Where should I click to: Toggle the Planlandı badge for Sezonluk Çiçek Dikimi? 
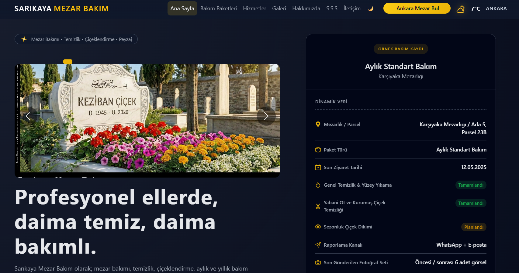coord(473,227)
